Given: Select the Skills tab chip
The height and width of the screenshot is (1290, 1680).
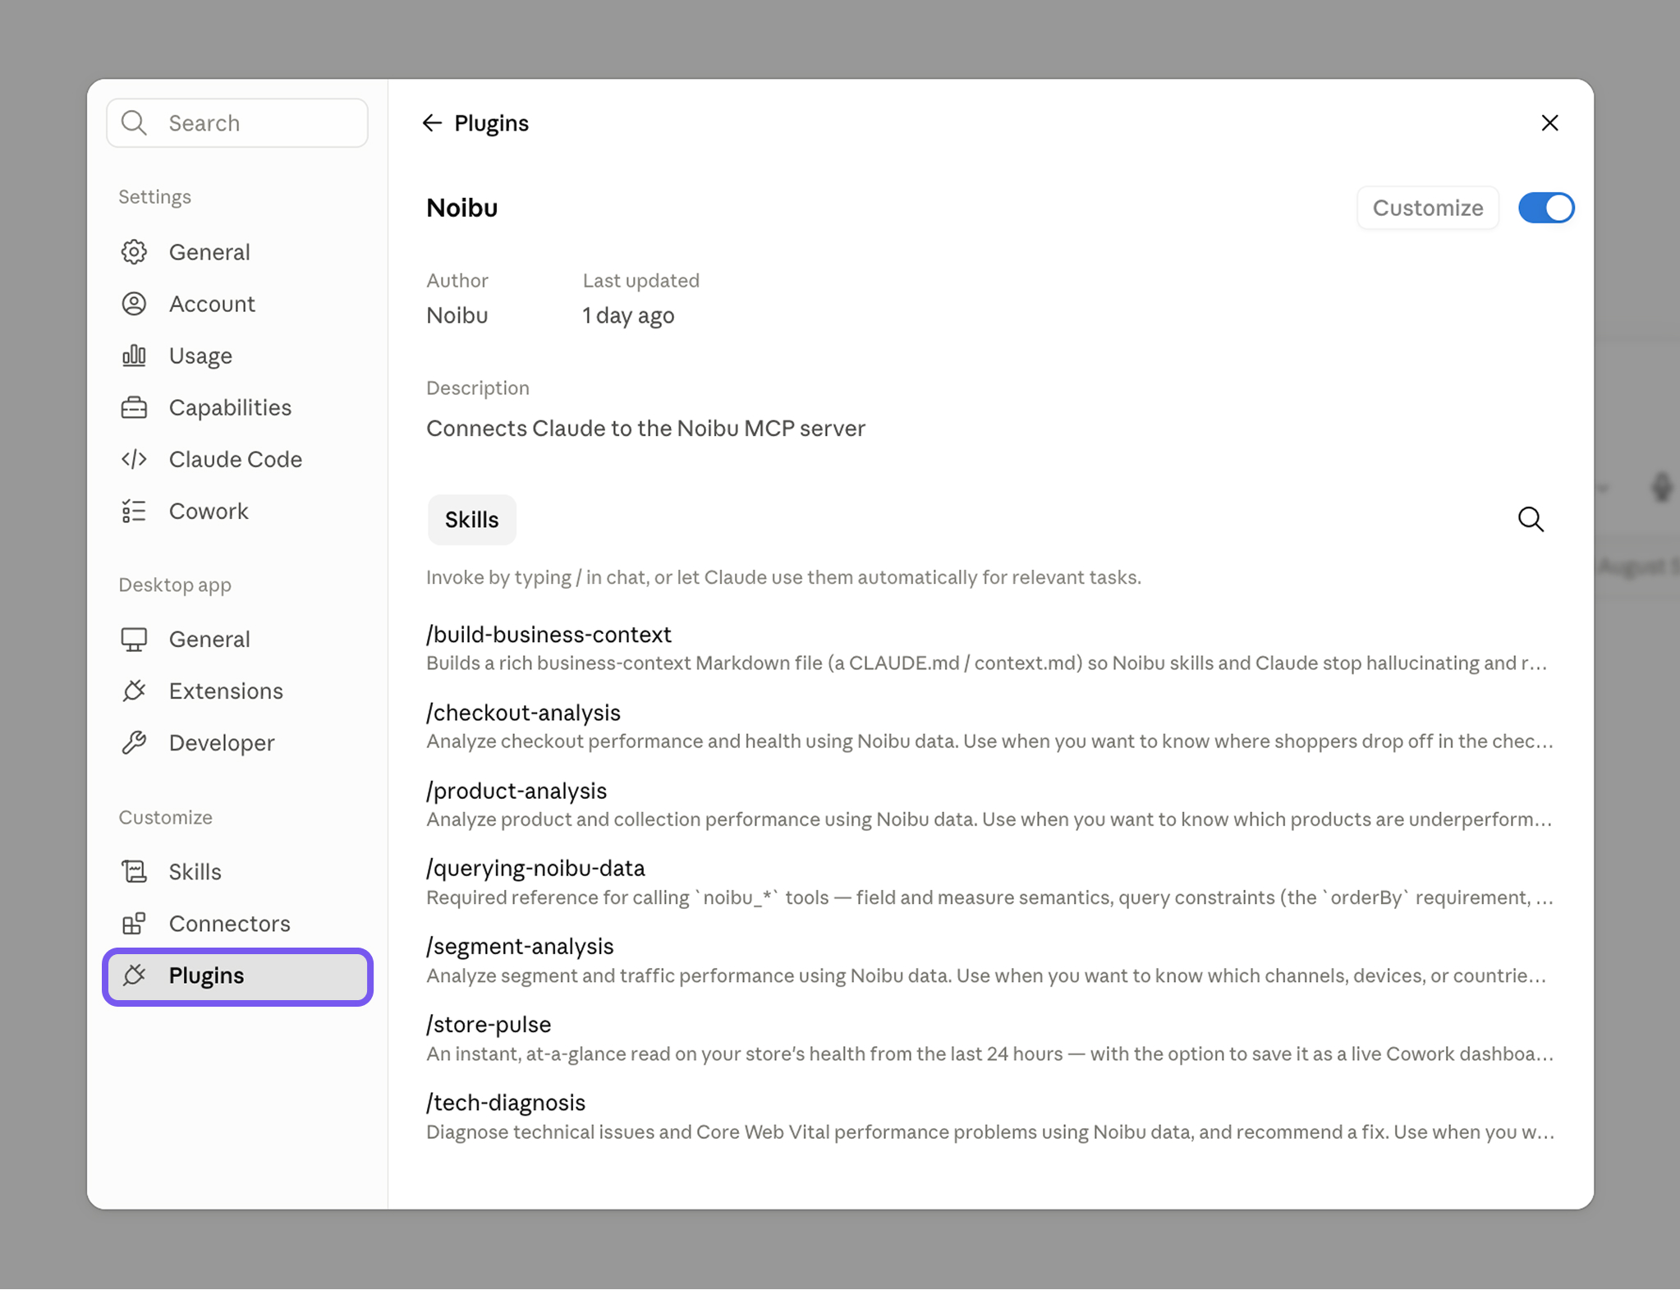Looking at the screenshot, I should tap(471, 520).
